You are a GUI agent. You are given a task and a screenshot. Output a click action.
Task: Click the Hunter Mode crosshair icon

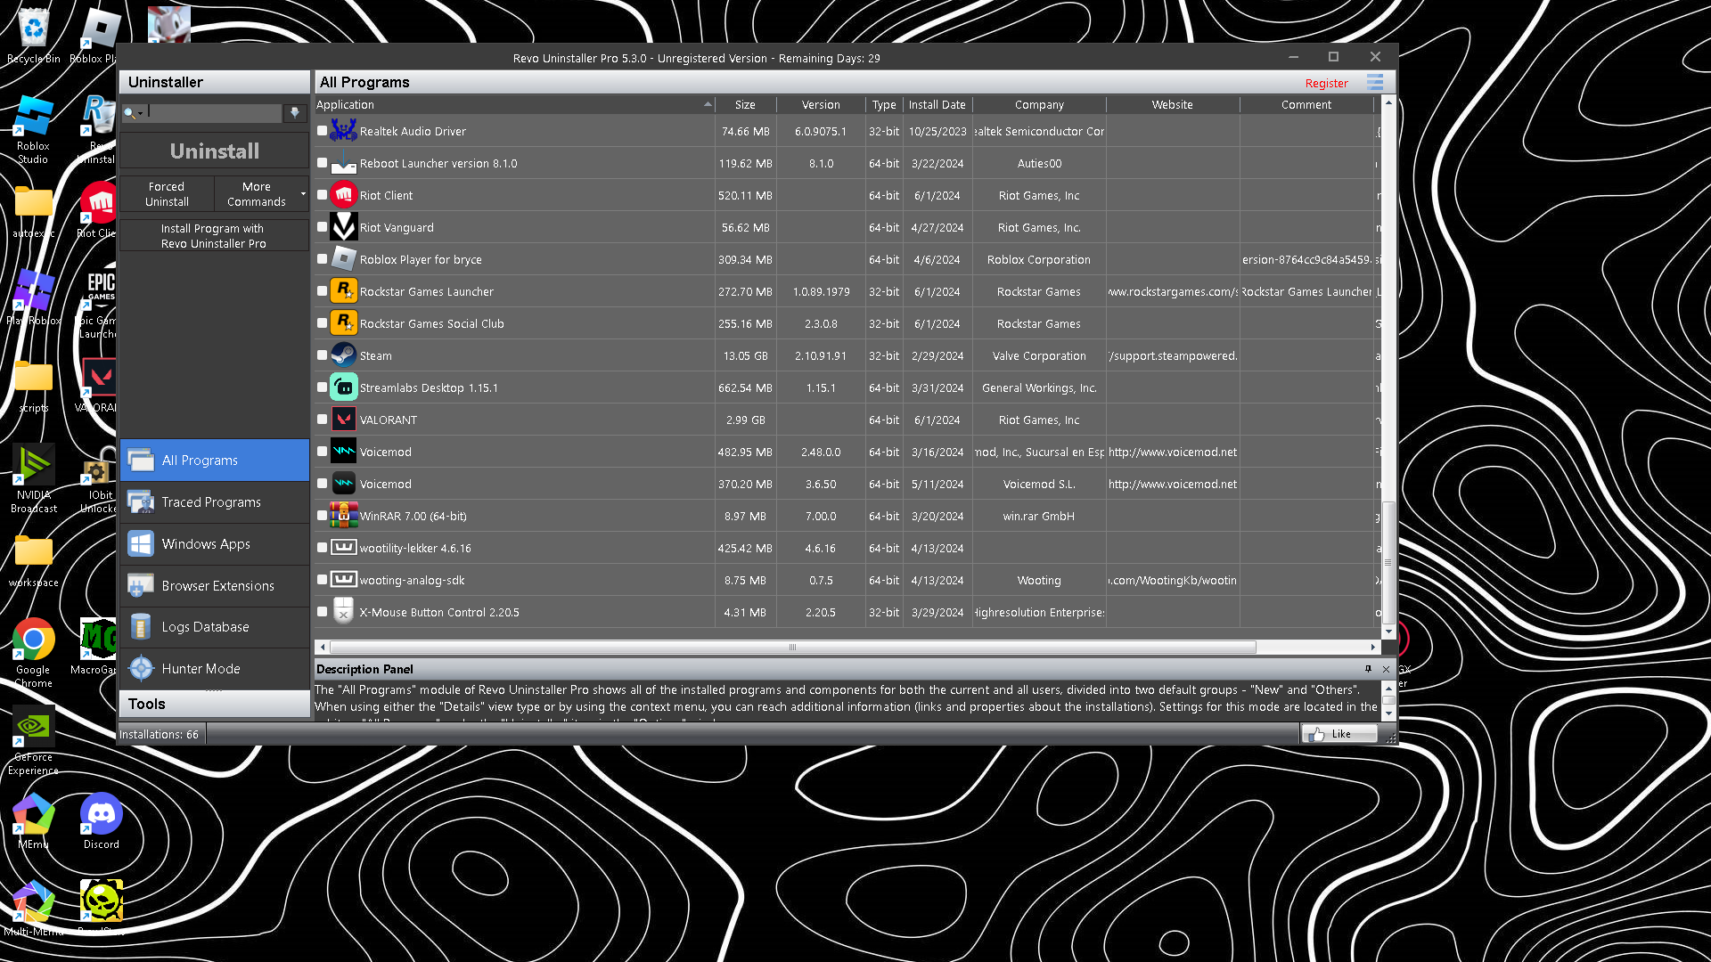click(x=141, y=668)
